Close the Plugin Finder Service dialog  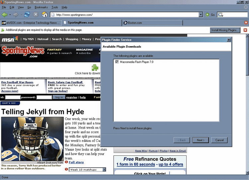tap(229, 40)
